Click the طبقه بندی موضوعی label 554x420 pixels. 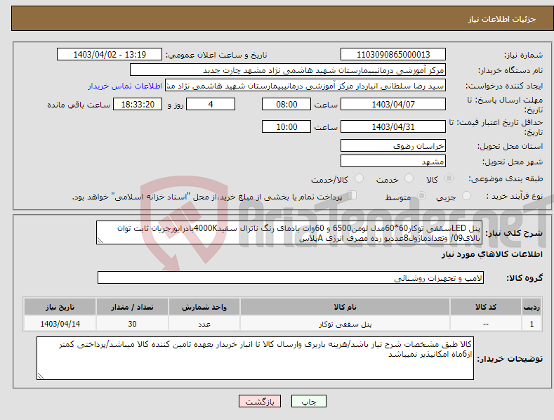(x=506, y=179)
